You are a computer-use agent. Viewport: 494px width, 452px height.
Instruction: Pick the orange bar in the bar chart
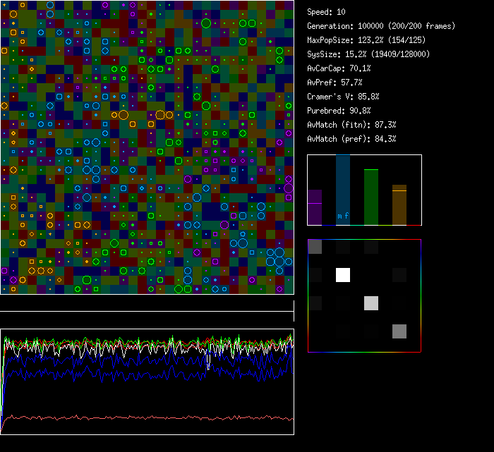tap(399, 205)
